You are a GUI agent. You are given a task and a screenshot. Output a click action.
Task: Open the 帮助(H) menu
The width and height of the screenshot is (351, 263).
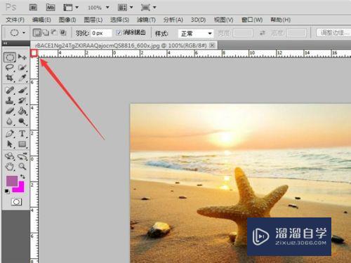[x=281, y=20]
